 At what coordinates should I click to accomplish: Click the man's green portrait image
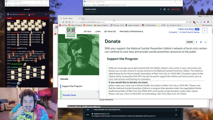click(79, 55)
